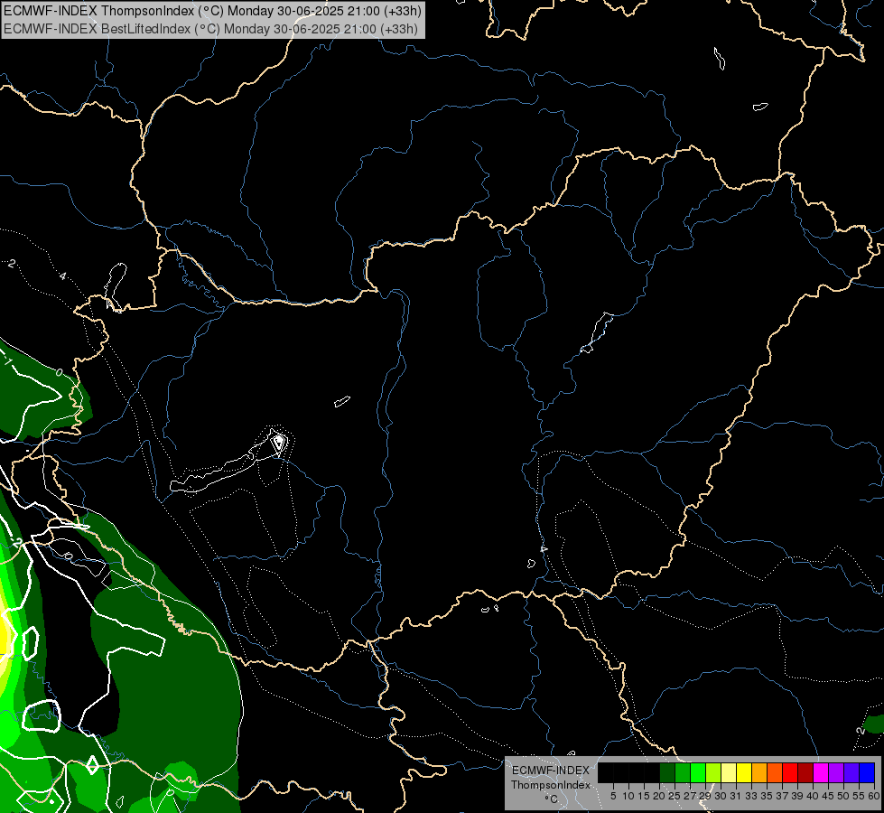Click the ThompsonIndex title line at top
Image resolution: width=884 pixels, height=813 pixels.
tap(212, 11)
